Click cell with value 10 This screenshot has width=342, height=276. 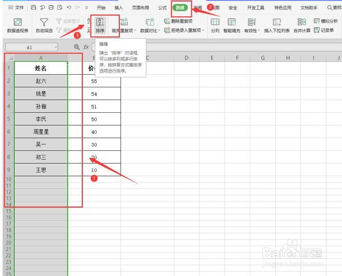(x=94, y=170)
